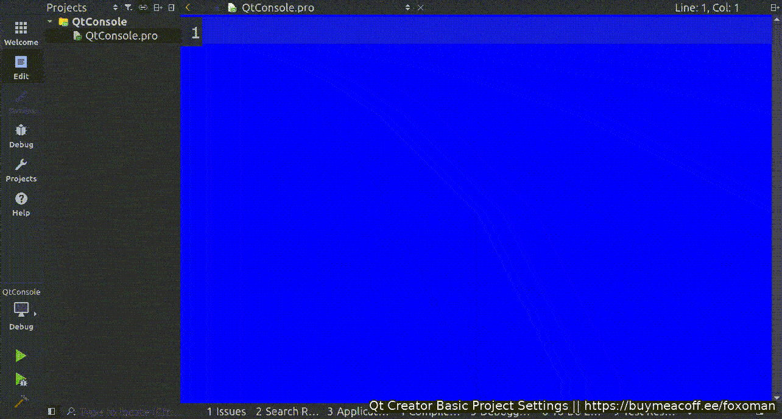Open the Projects view selector dropdown

116,8
